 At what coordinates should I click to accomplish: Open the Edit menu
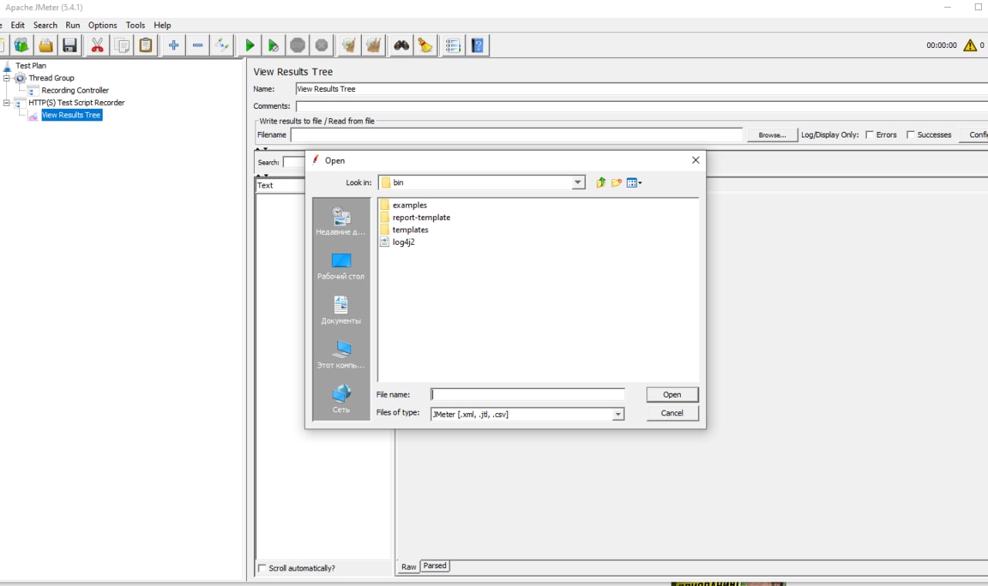point(18,25)
